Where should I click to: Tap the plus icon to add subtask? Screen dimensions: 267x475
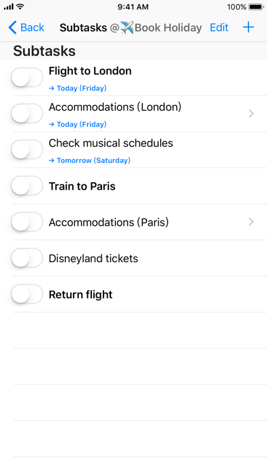(x=248, y=27)
